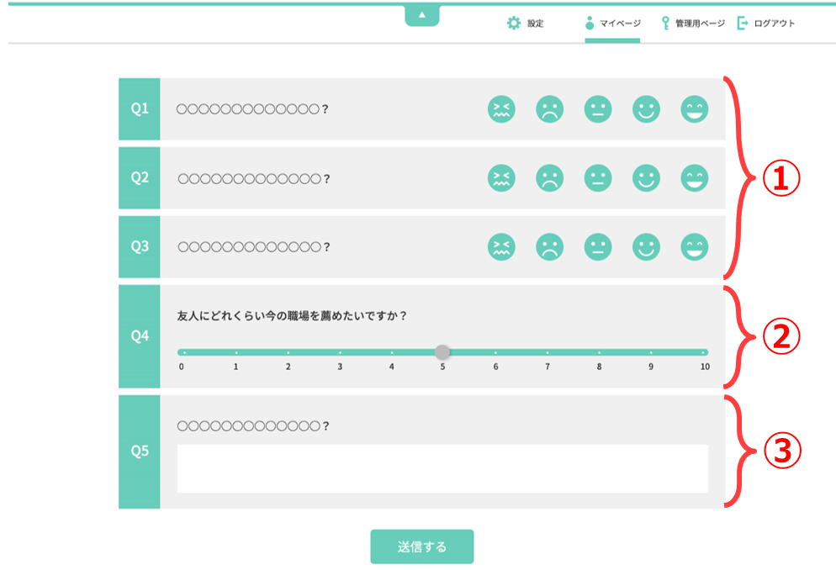Click the Q5 free-text answer field
Image resolution: width=836 pixels, height=570 pixels.
click(442, 468)
